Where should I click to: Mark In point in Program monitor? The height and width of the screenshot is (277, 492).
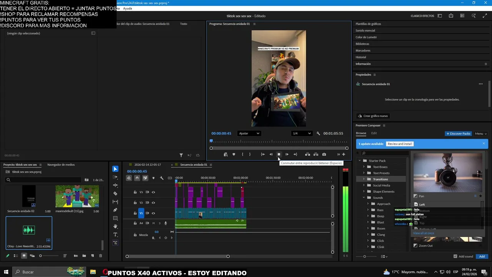pyautogui.click(x=242, y=154)
